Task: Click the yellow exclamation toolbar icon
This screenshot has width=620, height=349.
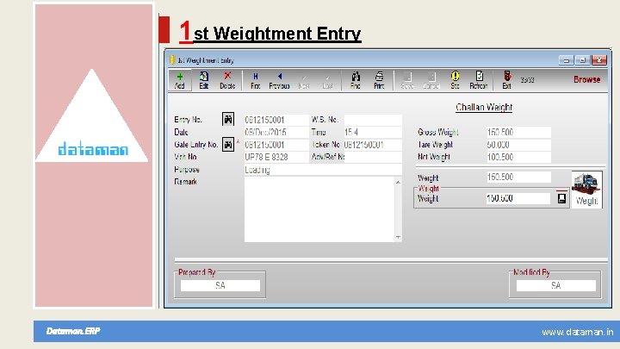Action: click(x=456, y=80)
